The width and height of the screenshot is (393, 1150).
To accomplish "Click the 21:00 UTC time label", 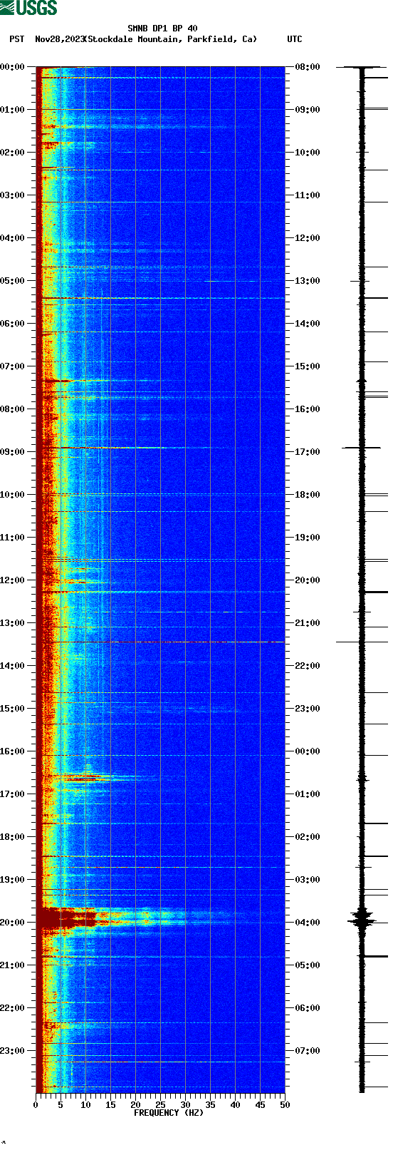I will pyautogui.click(x=308, y=623).
